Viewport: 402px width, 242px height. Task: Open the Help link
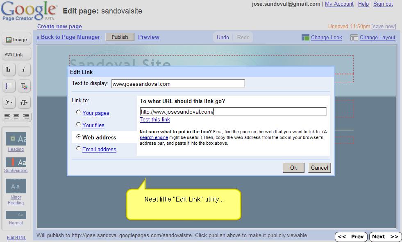[363, 4]
